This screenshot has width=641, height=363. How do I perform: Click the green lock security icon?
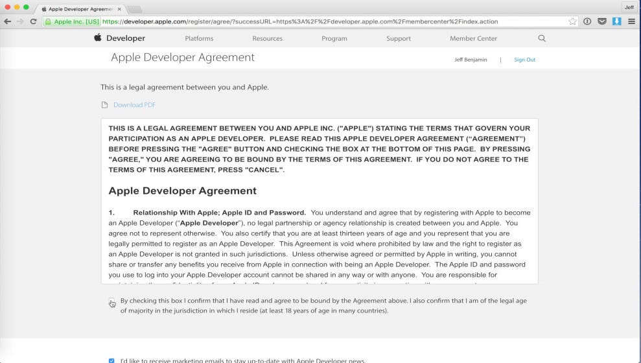point(48,21)
